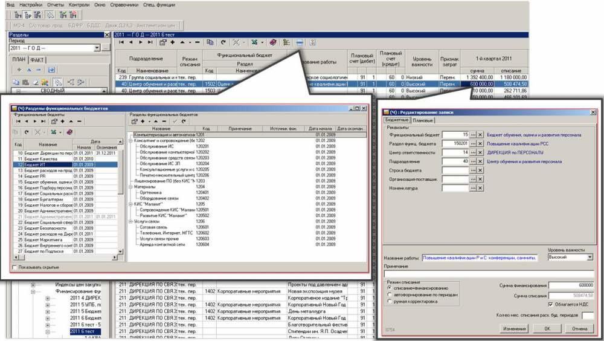Clear the Подразделение field with X button

[x=481, y=161]
